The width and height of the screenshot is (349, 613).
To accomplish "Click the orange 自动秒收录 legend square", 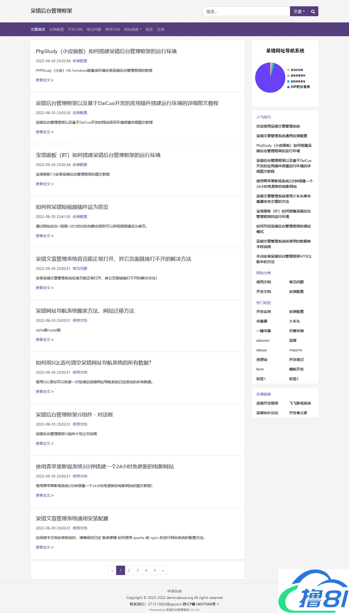I will [288, 70].
